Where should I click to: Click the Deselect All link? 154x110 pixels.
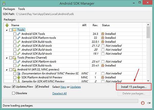coord(60,93)
